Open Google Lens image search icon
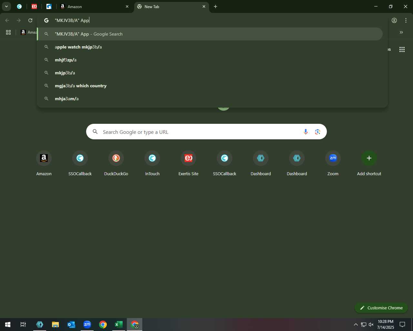 coord(317,132)
